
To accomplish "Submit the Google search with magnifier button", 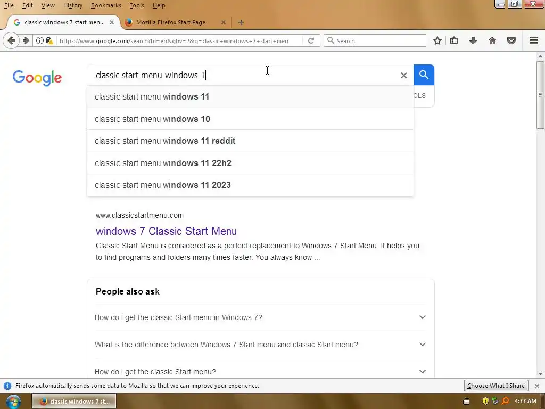I will 424,75.
